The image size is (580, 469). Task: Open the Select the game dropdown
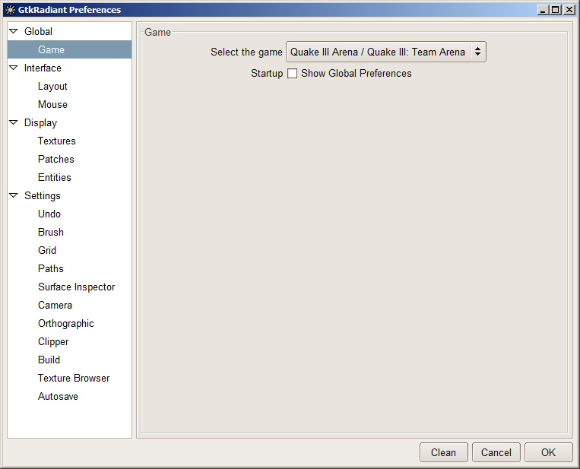point(386,52)
